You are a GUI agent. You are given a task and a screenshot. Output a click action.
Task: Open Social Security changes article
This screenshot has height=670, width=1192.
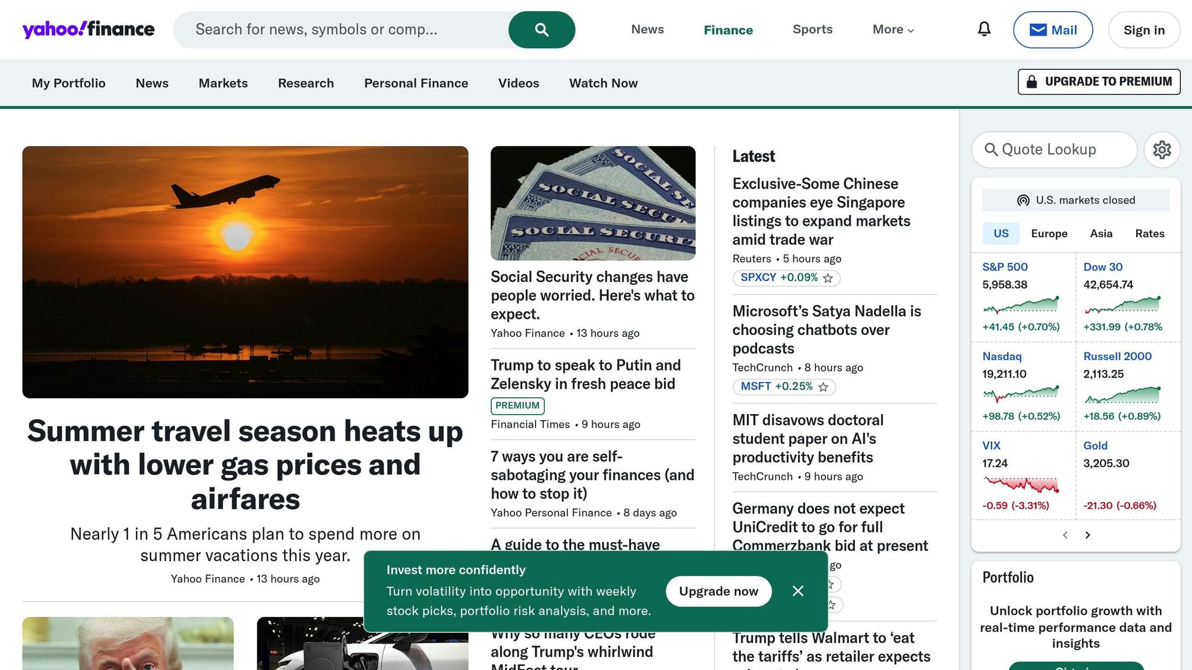point(593,295)
